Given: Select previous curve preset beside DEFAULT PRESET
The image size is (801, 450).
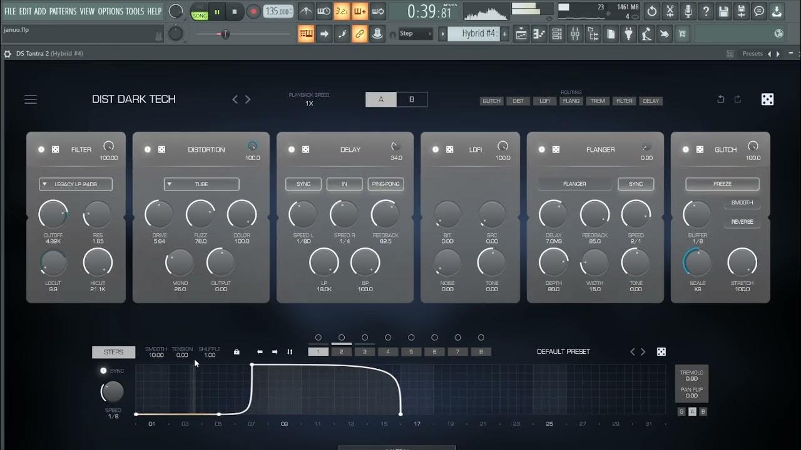Looking at the screenshot, I should coord(632,352).
